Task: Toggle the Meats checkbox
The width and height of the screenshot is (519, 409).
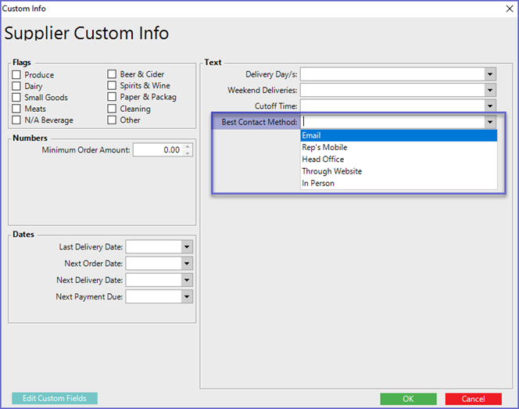Action: 16,109
